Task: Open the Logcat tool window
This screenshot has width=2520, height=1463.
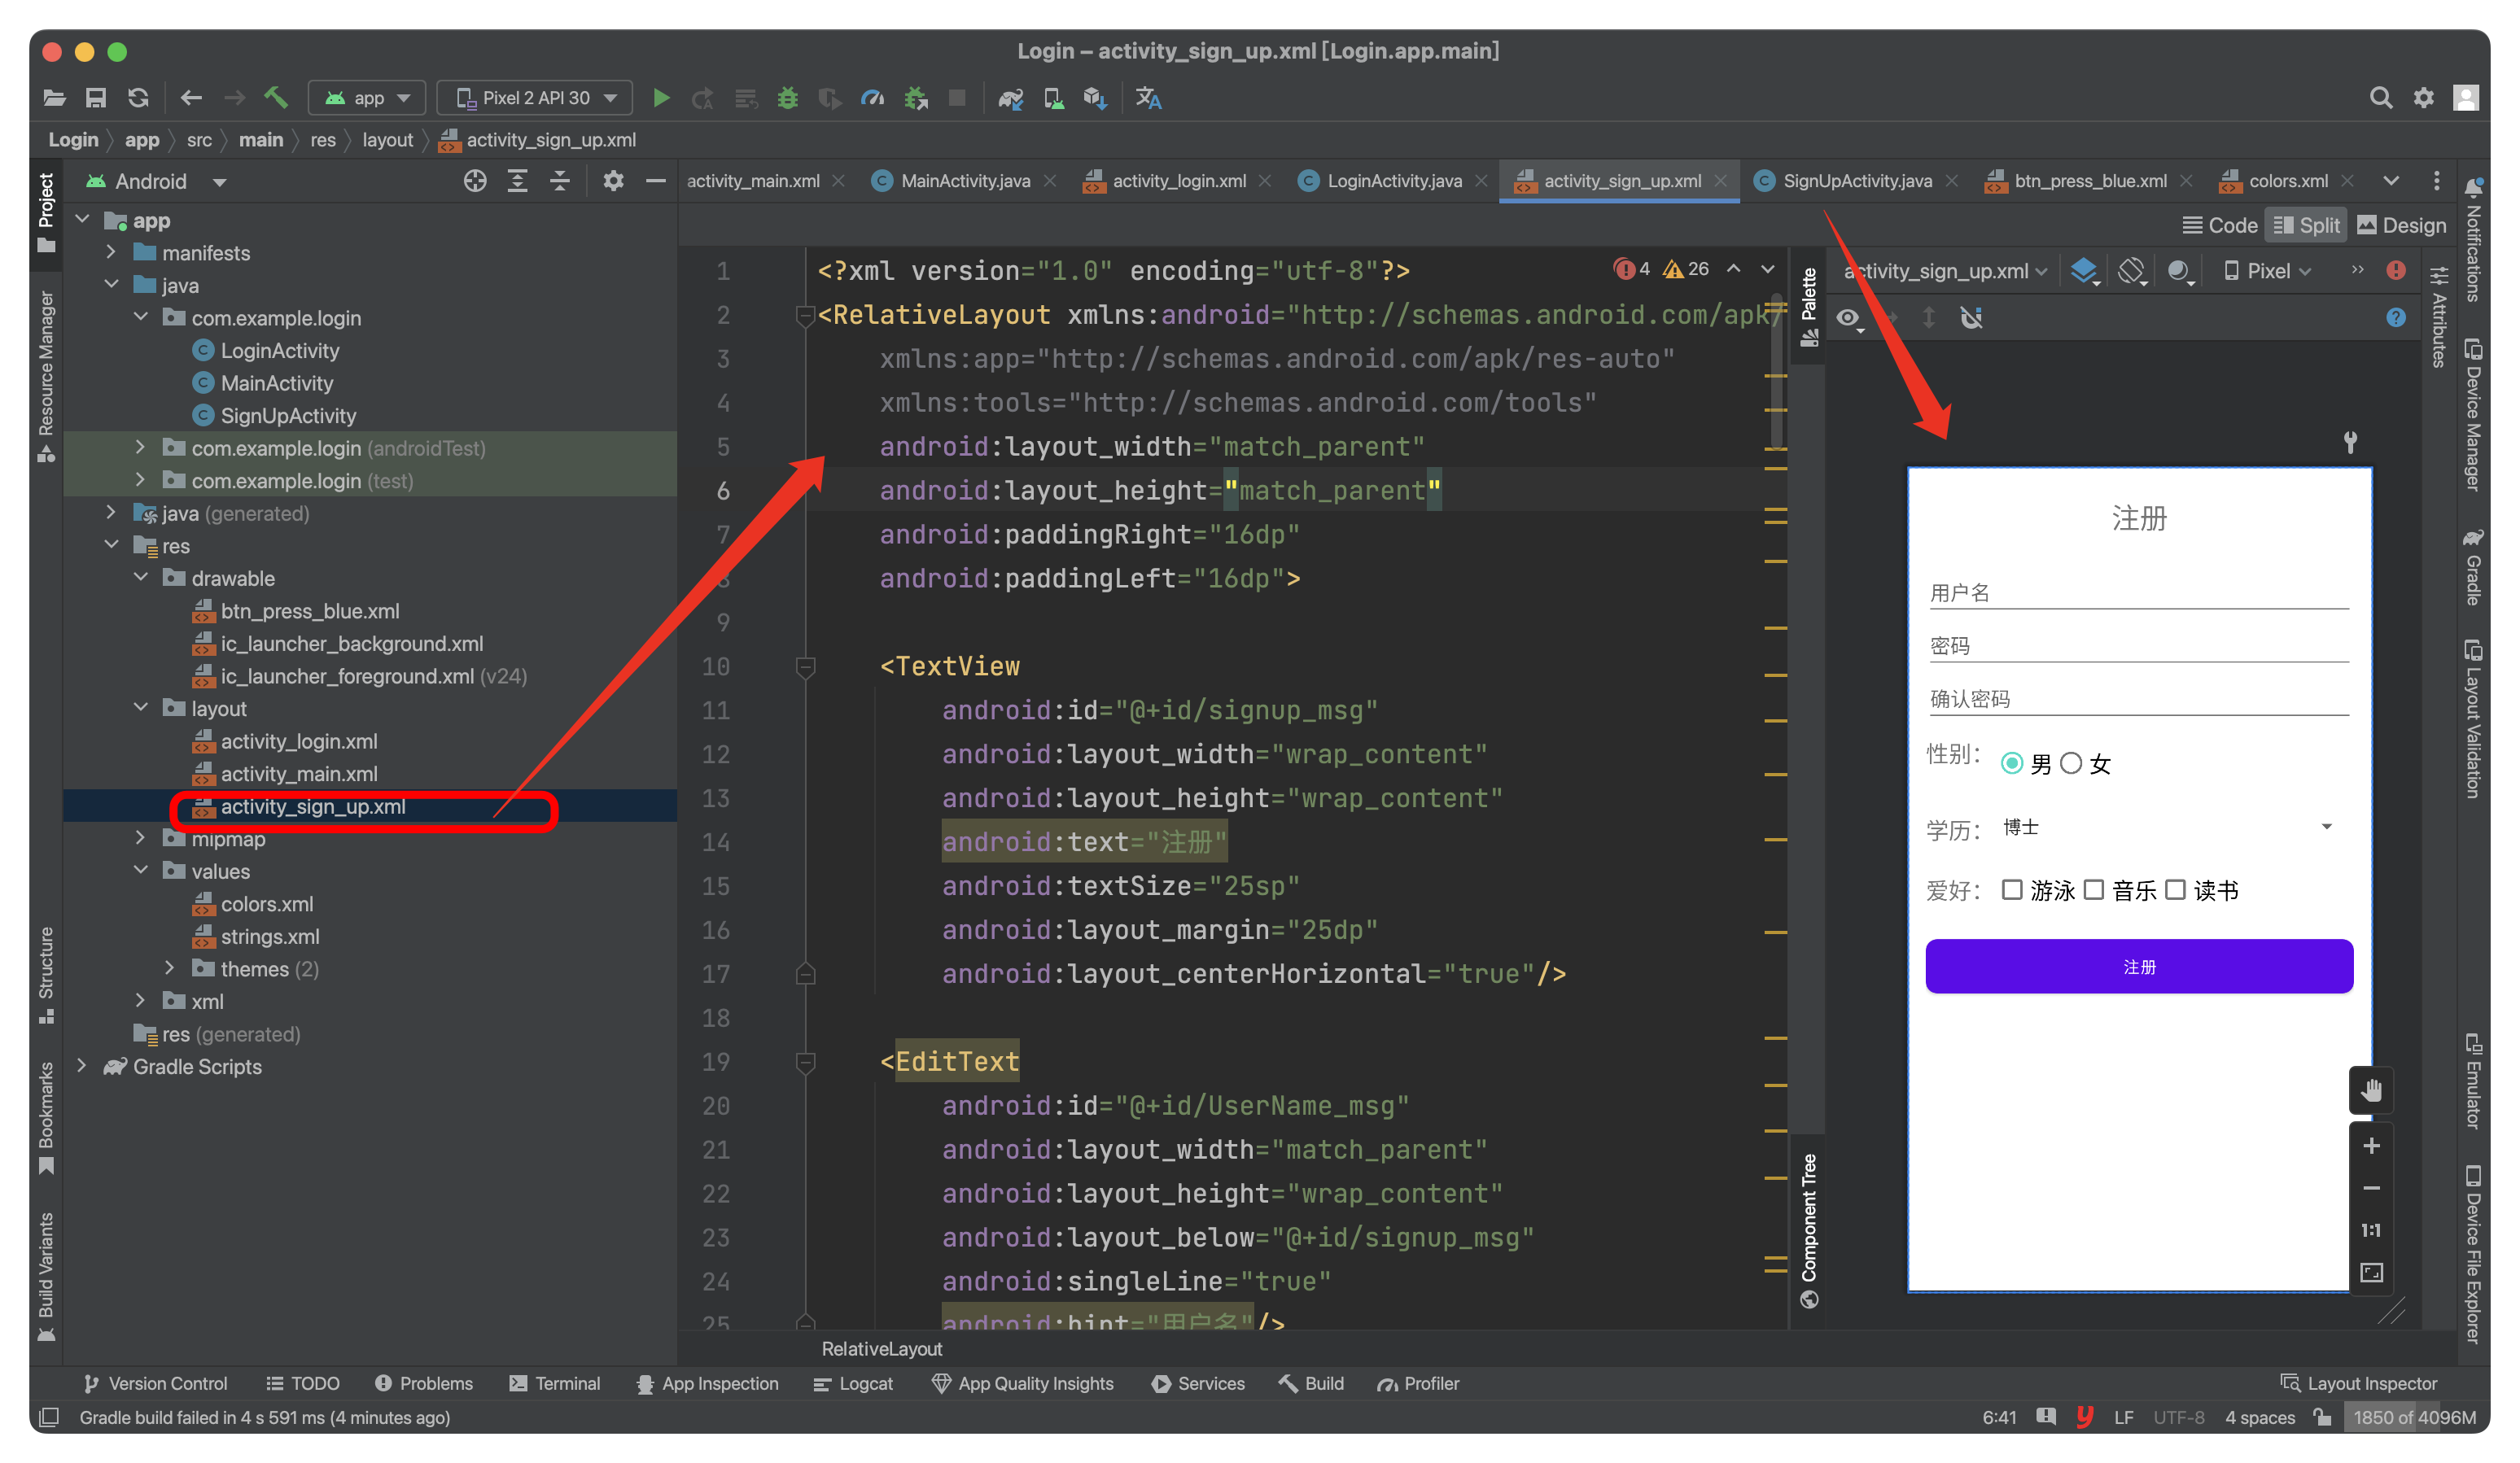Action: coord(853,1383)
